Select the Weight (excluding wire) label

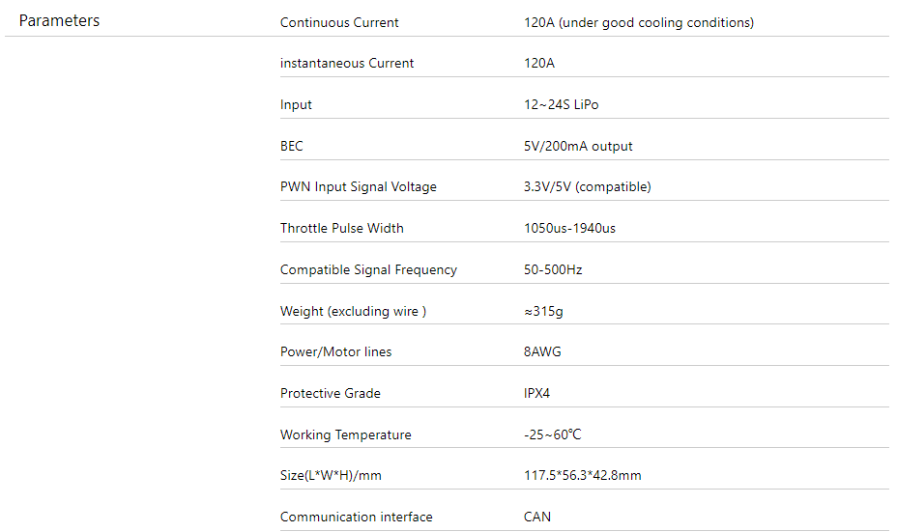point(353,311)
